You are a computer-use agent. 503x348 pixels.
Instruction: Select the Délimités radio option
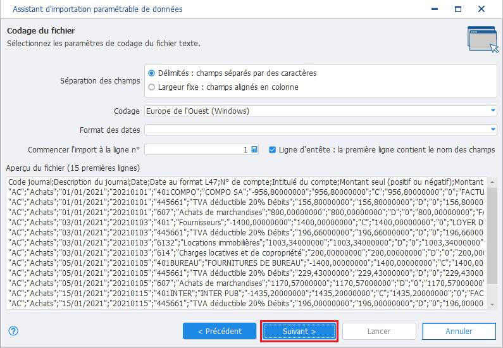click(151, 73)
